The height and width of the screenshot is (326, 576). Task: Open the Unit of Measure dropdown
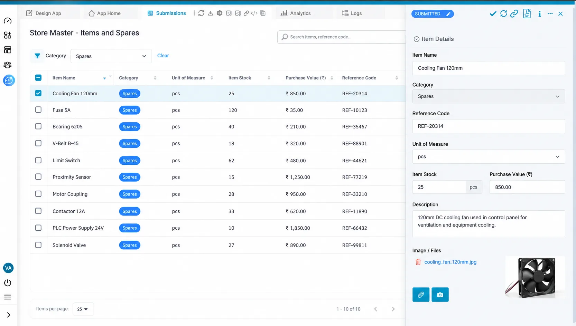click(489, 156)
